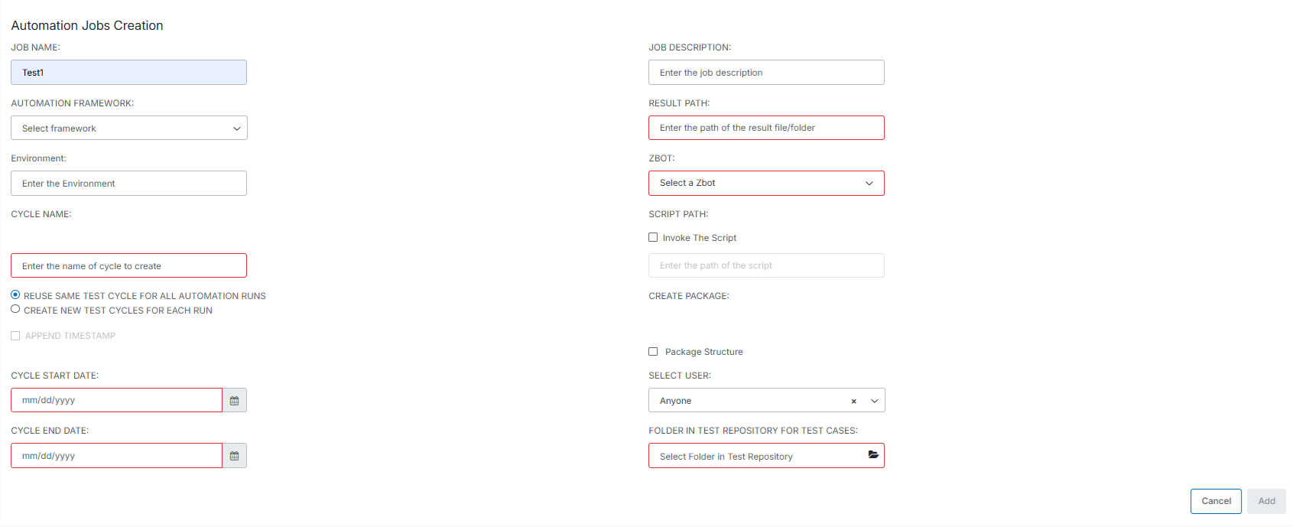This screenshot has height=527, width=1293.
Task: Open the Select framework dropdown
Action: 129,128
